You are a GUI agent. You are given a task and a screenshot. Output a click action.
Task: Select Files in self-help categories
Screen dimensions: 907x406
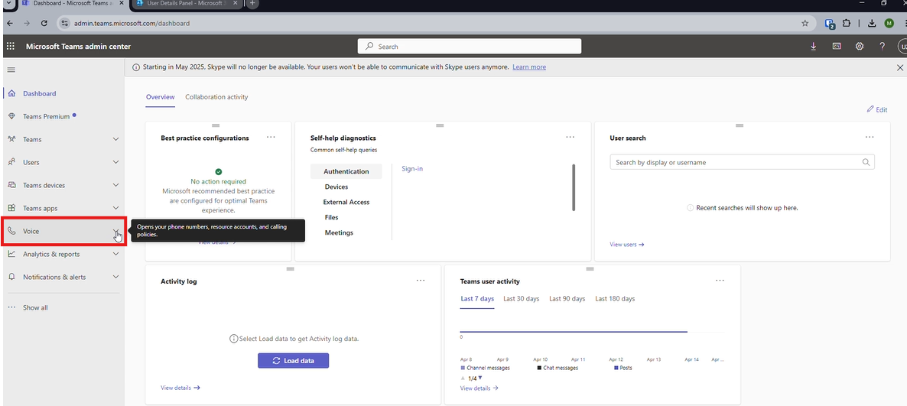pyautogui.click(x=331, y=217)
